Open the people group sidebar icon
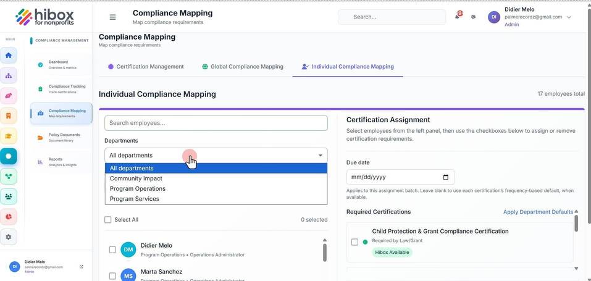Image resolution: width=591 pixels, height=281 pixels. [9, 196]
